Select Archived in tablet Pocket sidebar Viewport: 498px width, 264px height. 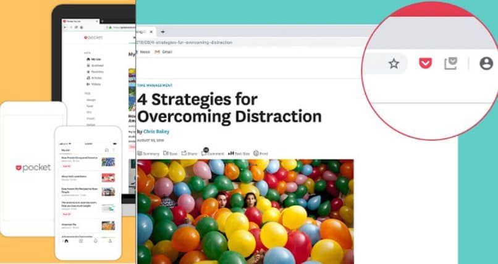tap(95, 66)
